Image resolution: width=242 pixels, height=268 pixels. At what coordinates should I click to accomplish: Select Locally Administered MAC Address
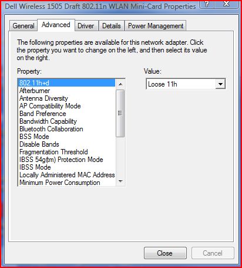(x=66, y=175)
